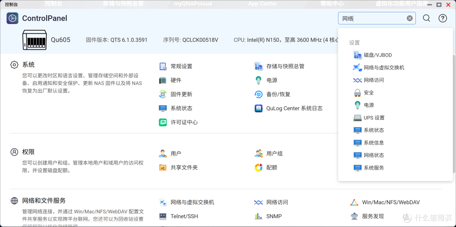Click the 设置 header in search dropdown
The width and height of the screenshot is (456, 227).
[354, 43]
